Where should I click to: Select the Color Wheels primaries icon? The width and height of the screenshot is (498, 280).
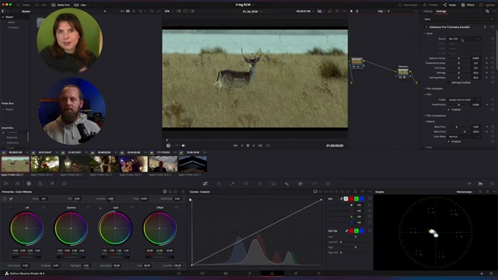29,184
